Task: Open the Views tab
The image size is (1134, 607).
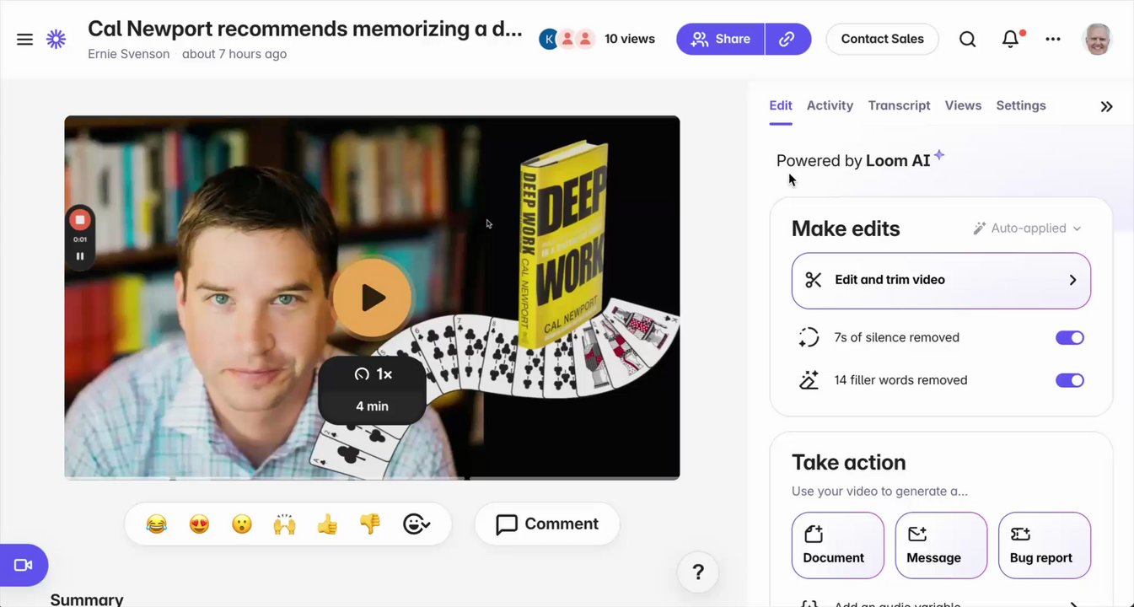Action: pyautogui.click(x=963, y=105)
